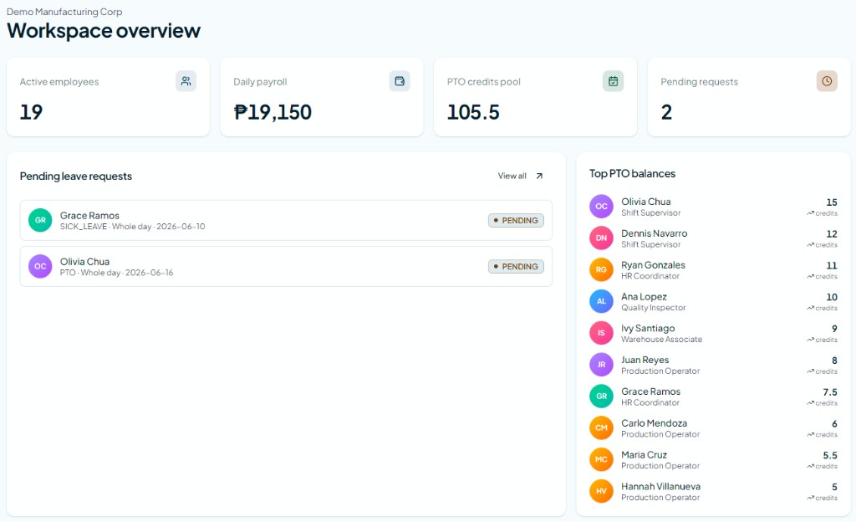Click Dennis Navarro name in PTO balances
The width and height of the screenshot is (856, 522).
click(654, 233)
